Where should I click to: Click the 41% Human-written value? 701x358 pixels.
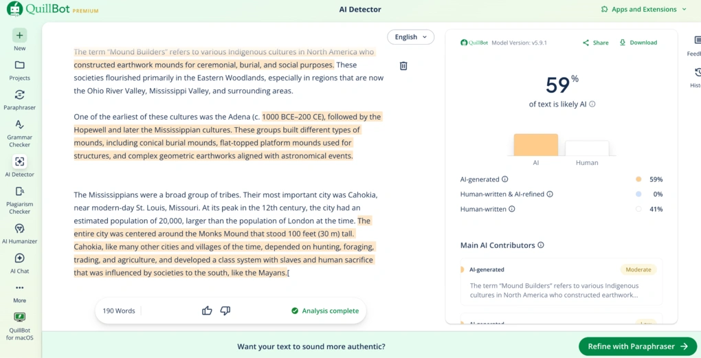pos(656,209)
